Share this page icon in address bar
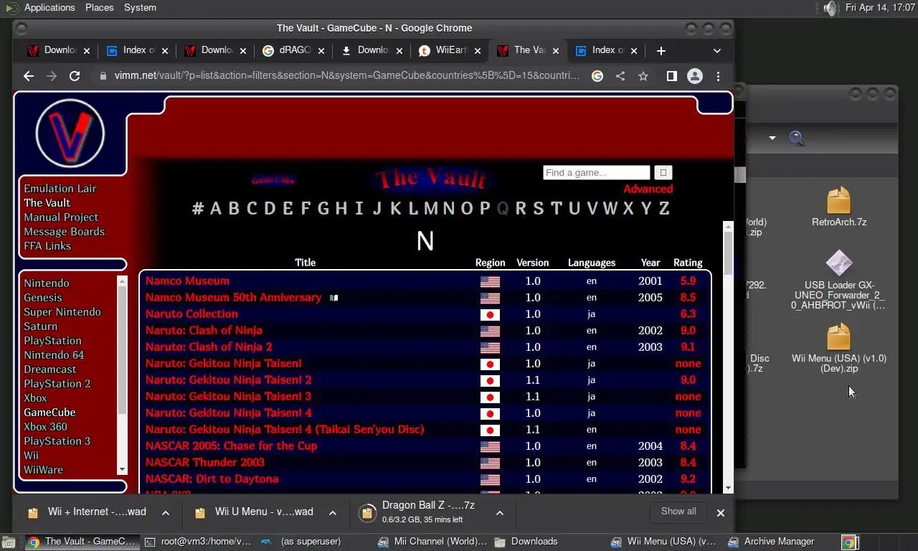 tap(620, 76)
